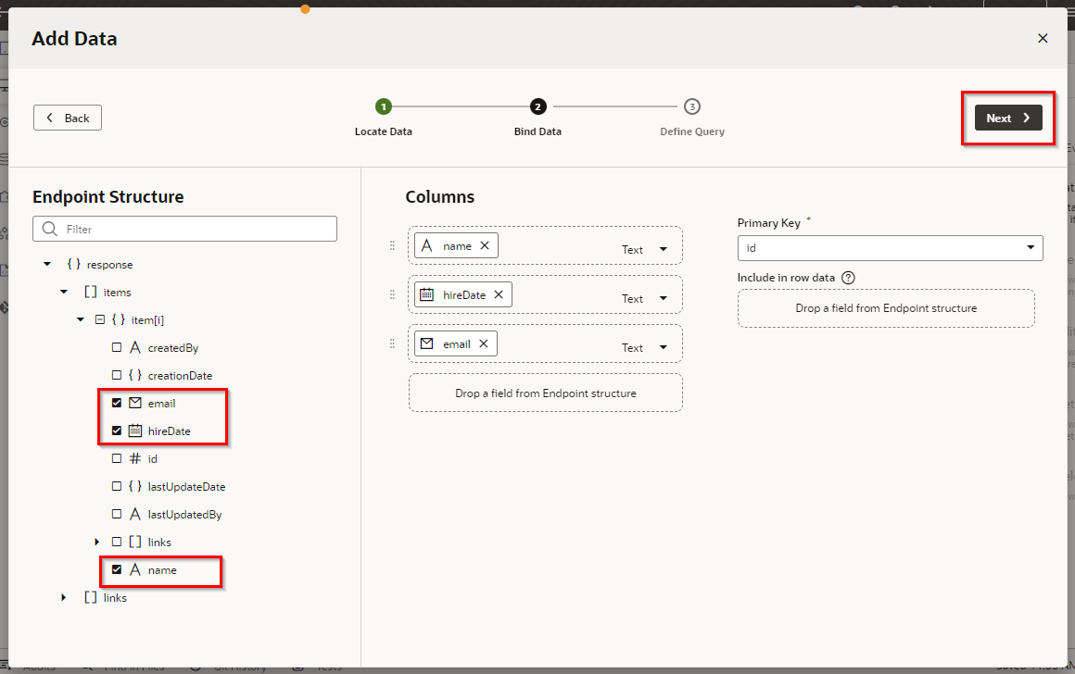
Task: Remove the email column with its X icon
Action: tap(483, 344)
